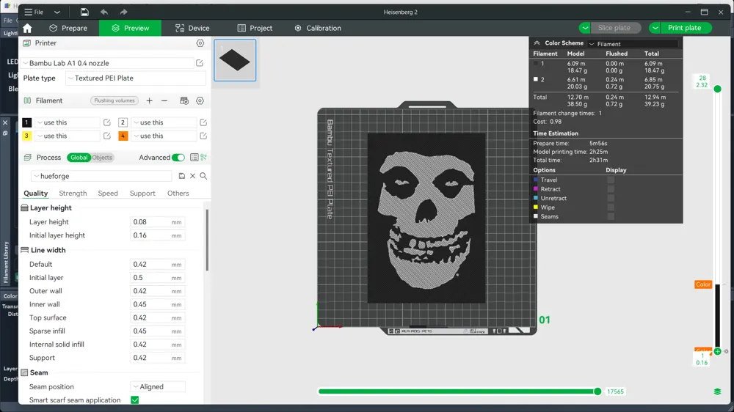Open the Others settings tab
Screen dimensions: 734x412
tap(178, 193)
